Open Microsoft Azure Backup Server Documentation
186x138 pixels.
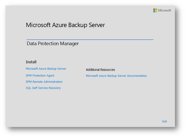(x=116, y=76)
